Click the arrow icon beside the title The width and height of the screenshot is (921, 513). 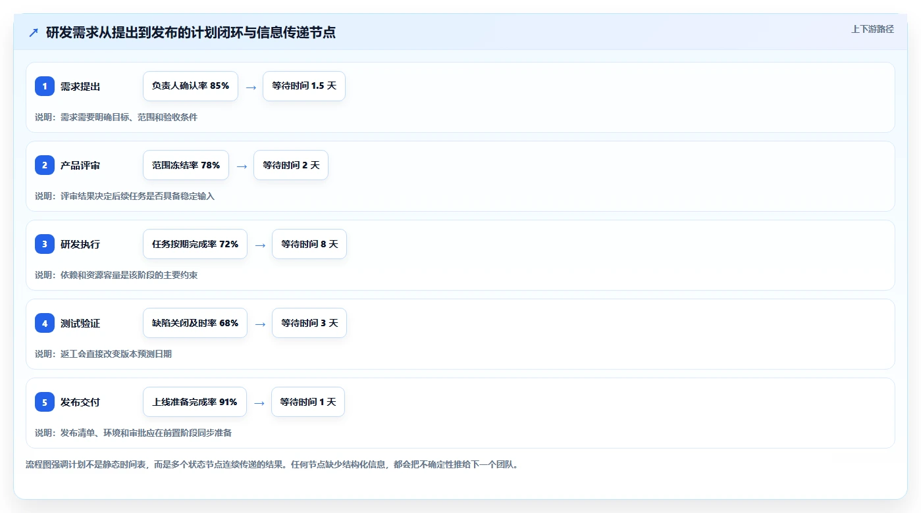34,32
